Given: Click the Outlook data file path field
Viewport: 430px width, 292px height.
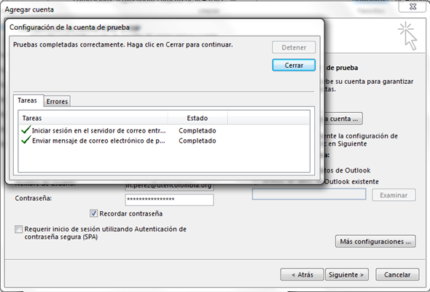Looking at the screenshot, I should pos(309,194).
